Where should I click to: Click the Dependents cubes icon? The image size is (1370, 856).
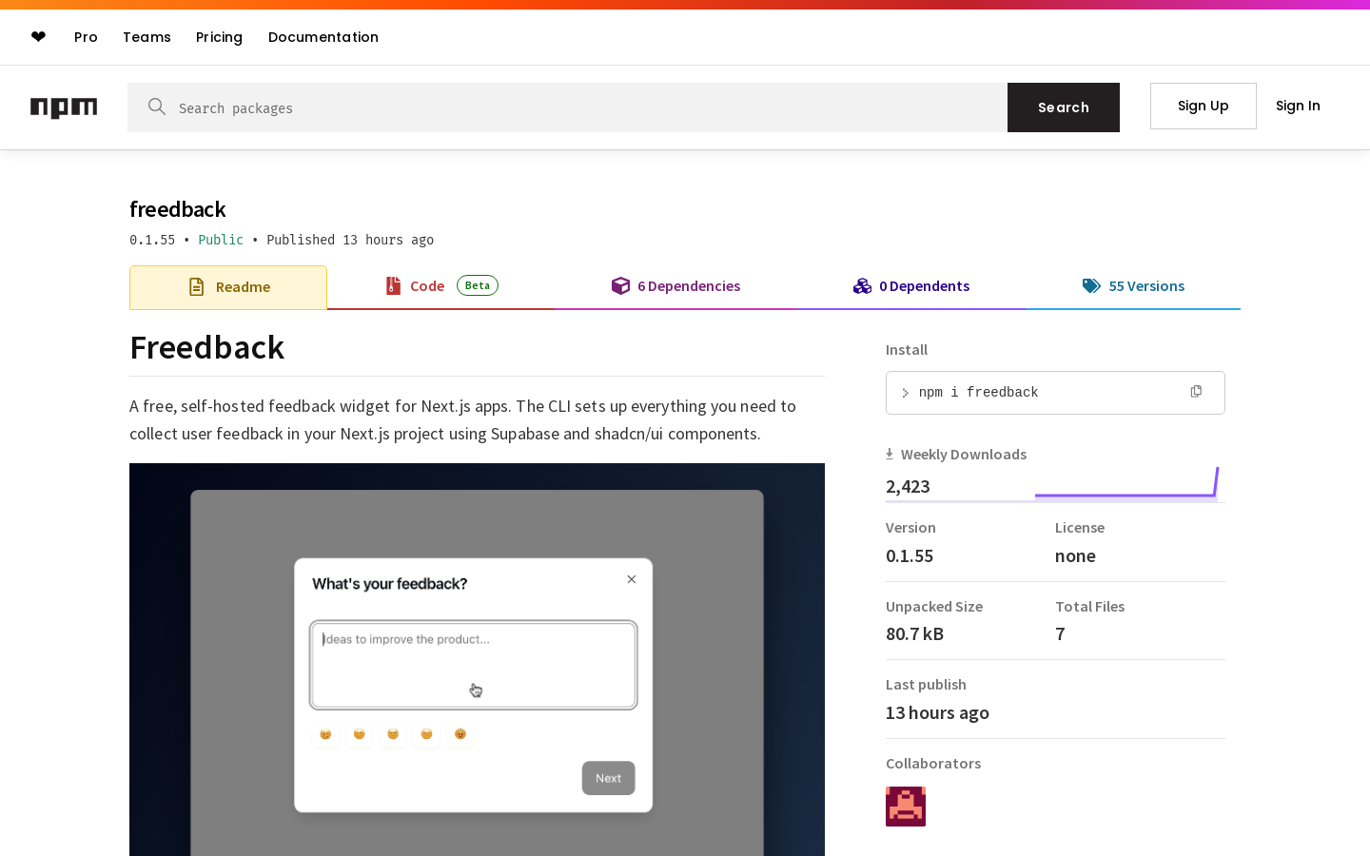(x=862, y=286)
